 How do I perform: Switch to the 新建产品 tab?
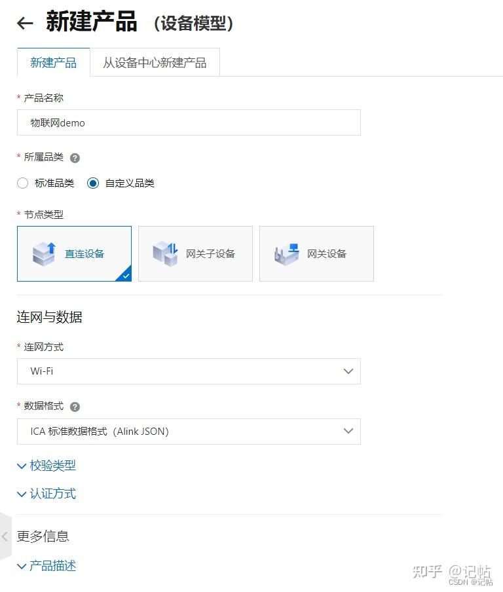tap(53, 62)
